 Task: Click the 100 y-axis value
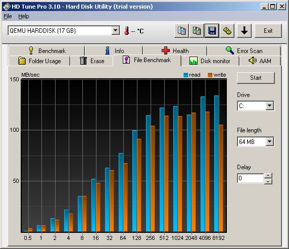point(14,130)
